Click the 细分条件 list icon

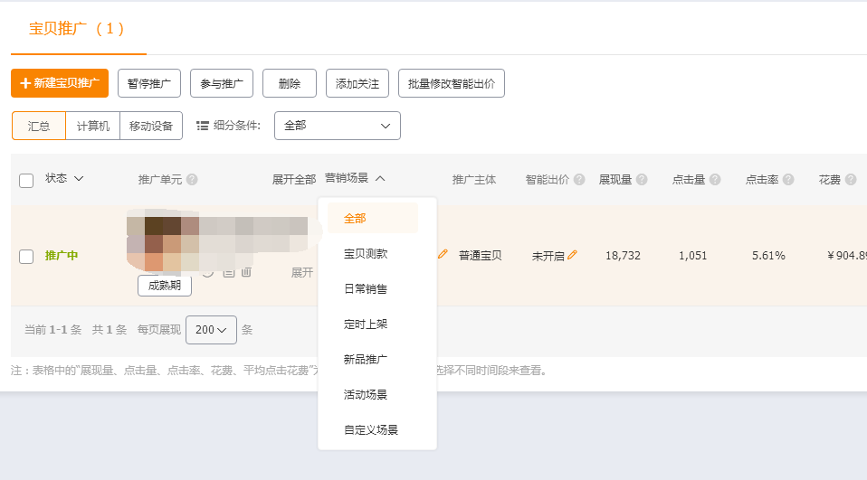203,126
